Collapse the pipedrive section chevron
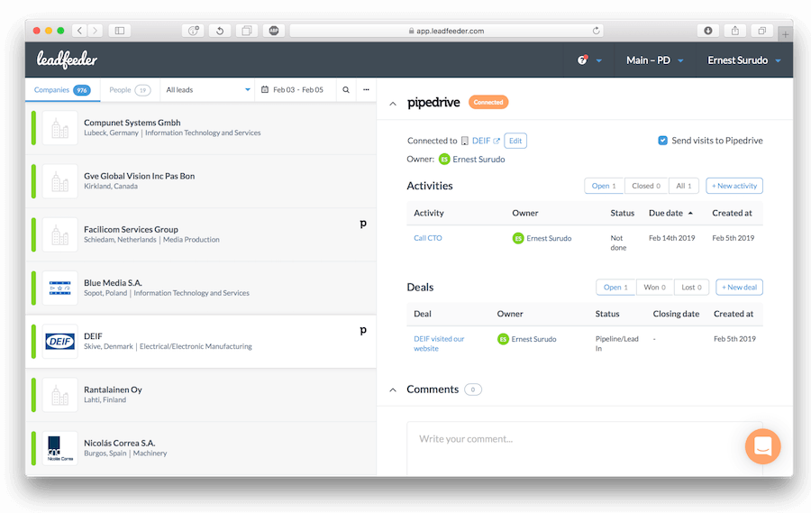The width and height of the screenshot is (811, 513). tap(393, 104)
